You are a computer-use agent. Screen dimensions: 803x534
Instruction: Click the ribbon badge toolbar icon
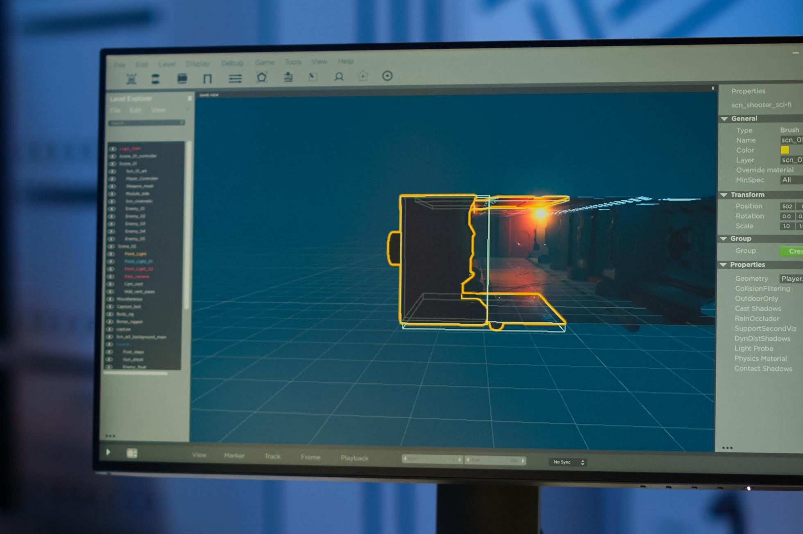339,77
